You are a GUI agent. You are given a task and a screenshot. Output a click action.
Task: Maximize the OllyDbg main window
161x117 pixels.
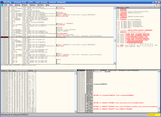pyautogui.click(x=156, y=2)
